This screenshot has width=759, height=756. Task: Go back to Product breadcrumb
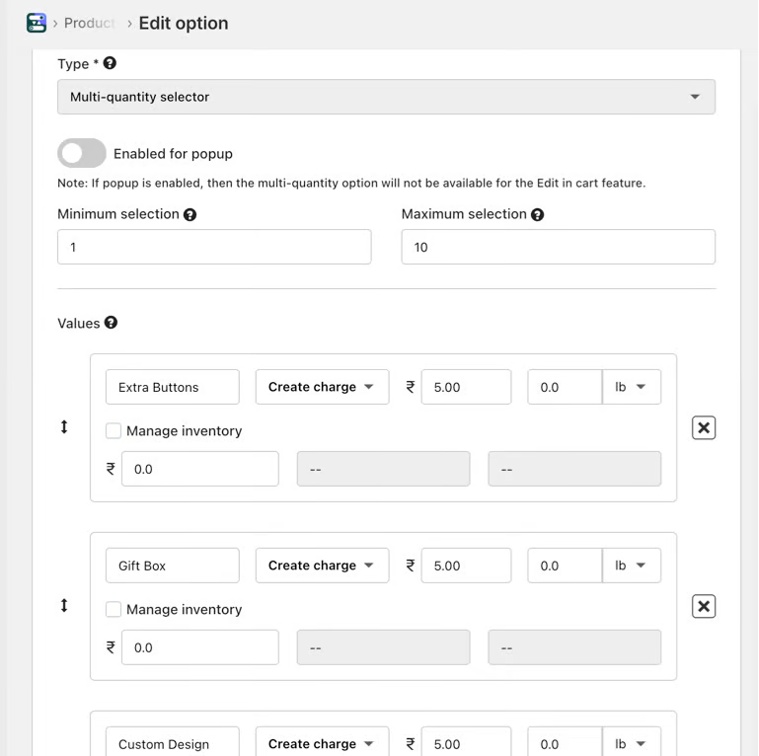tap(89, 23)
